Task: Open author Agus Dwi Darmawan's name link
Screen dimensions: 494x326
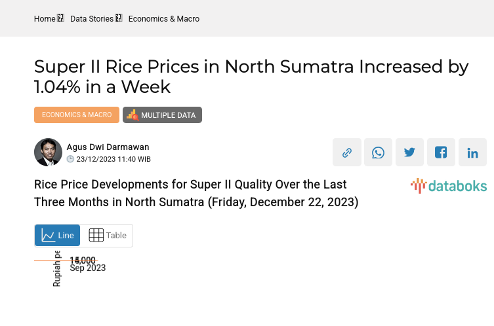Action: (108, 147)
